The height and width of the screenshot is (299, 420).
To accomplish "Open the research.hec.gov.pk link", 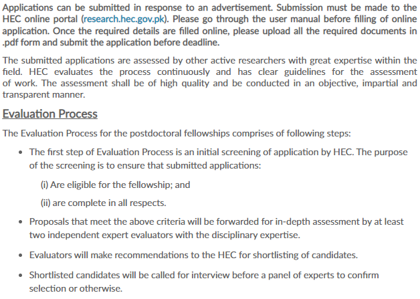I will (x=124, y=19).
